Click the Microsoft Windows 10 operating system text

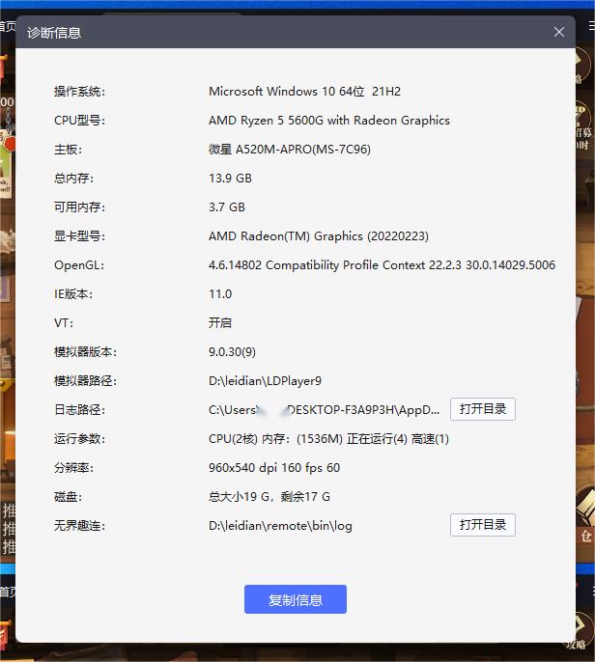tap(304, 92)
